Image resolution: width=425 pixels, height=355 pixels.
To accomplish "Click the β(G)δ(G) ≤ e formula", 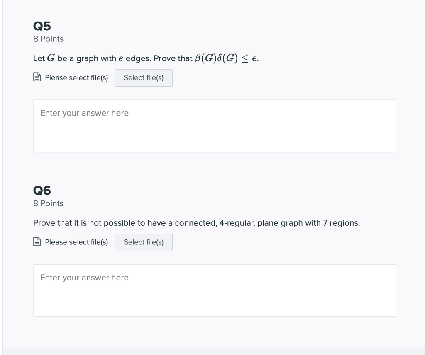I will coord(226,58).
